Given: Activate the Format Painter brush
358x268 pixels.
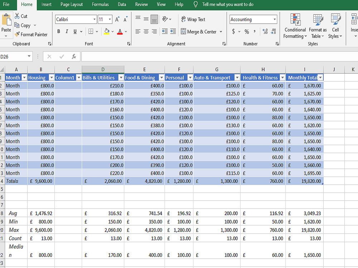Looking at the screenshot, I should point(17,34).
